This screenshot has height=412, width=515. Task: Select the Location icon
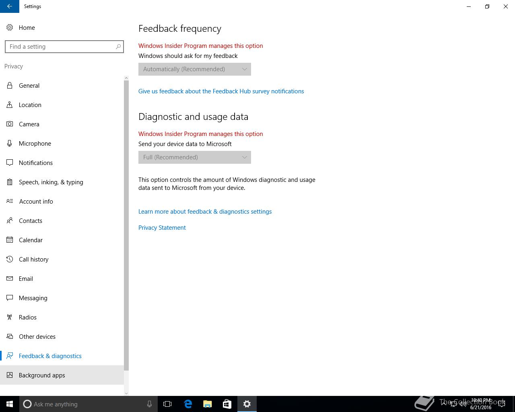(10, 105)
